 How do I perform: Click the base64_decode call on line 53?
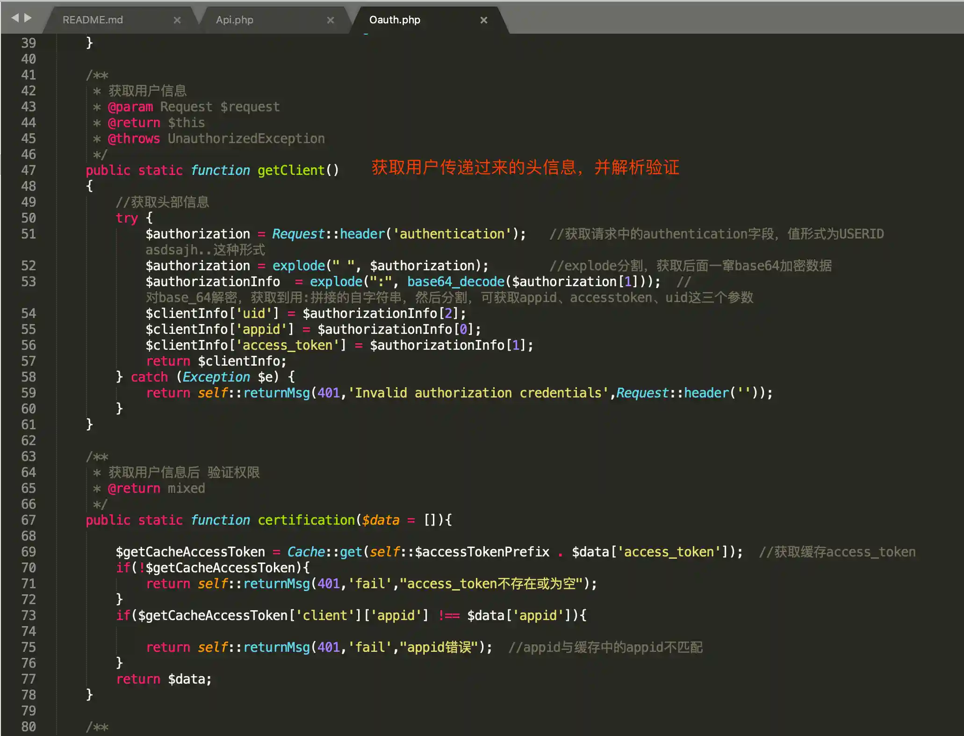point(456,281)
